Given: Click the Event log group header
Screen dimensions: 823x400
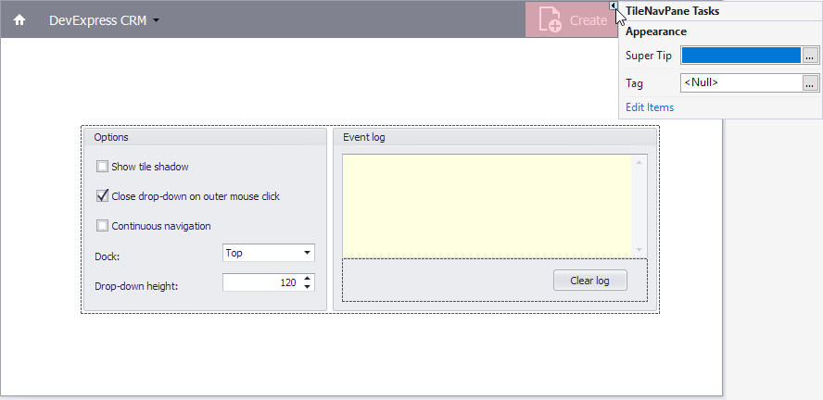Looking at the screenshot, I should coord(494,137).
